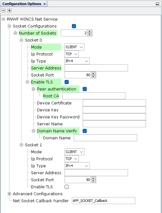Screen dimensions: 162x213
Task: Open Socket 1 Ip Type dropdown
Action: tap(77, 166)
